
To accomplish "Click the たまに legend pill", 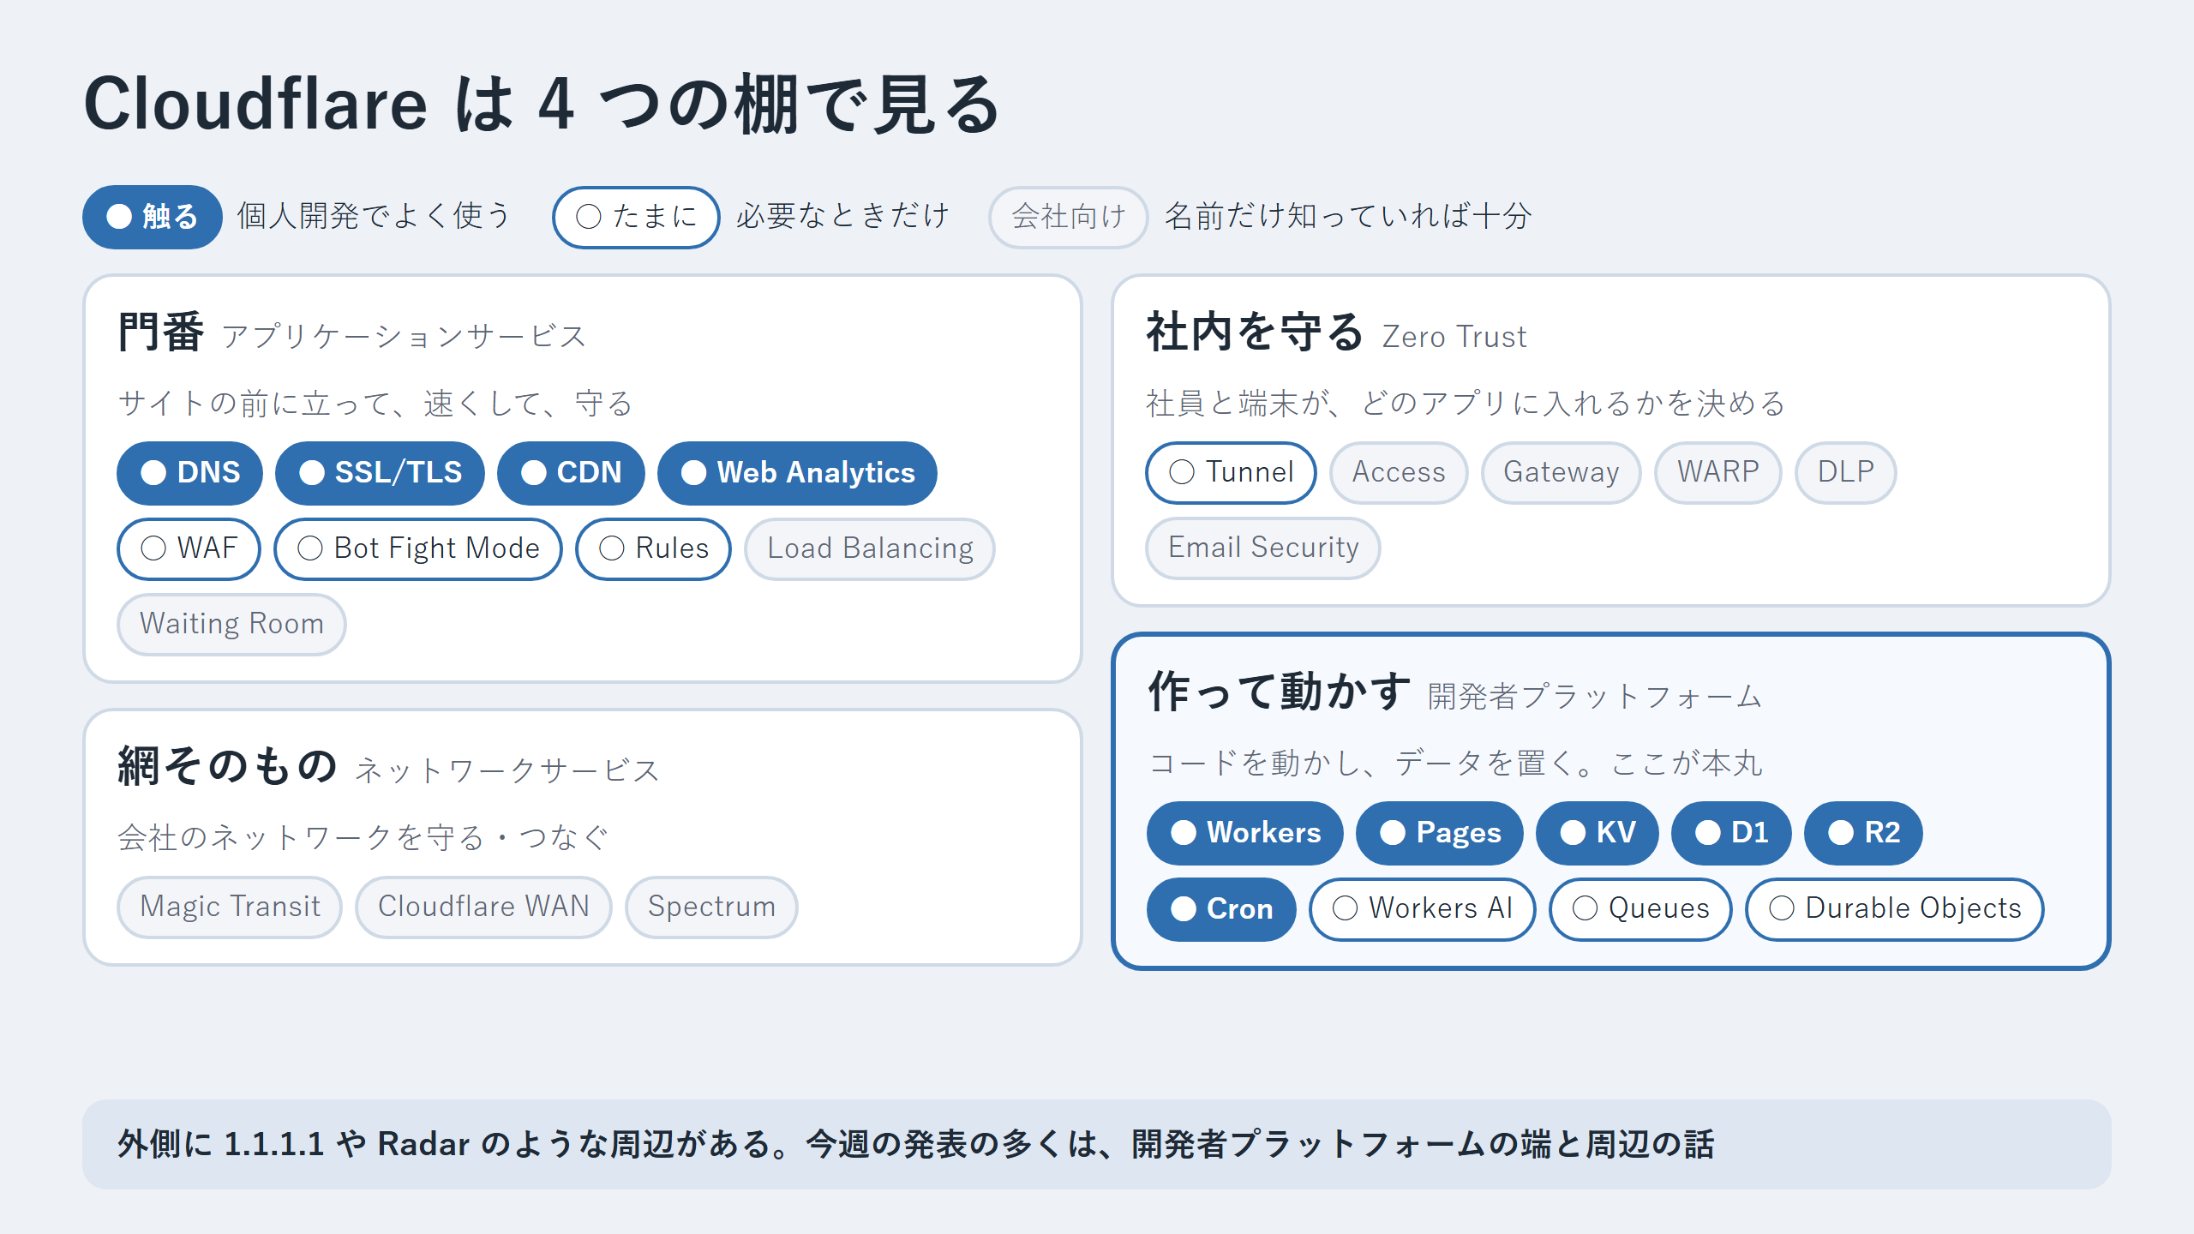I will click(636, 217).
